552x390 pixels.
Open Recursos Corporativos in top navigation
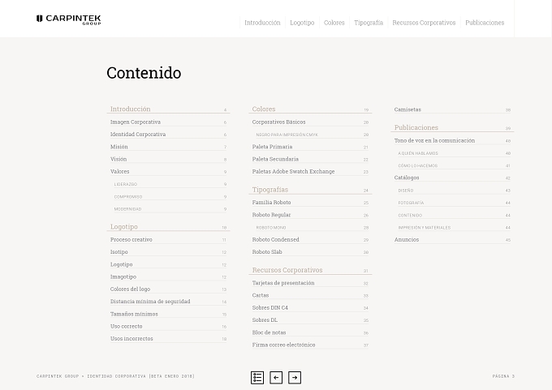tap(424, 23)
